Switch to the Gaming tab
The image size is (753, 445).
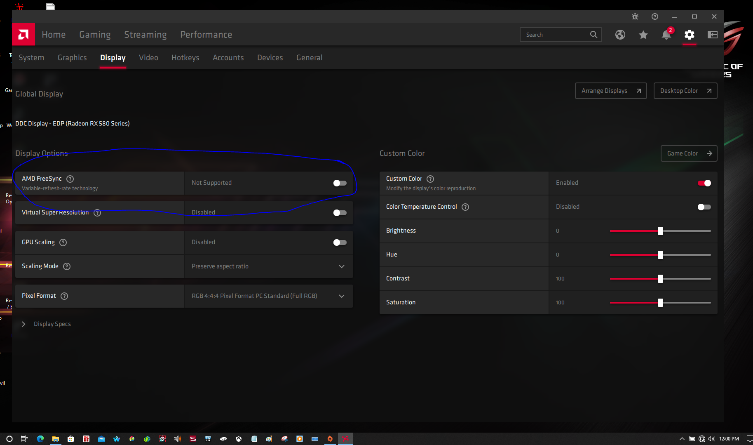pyautogui.click(x=95, y=35)
